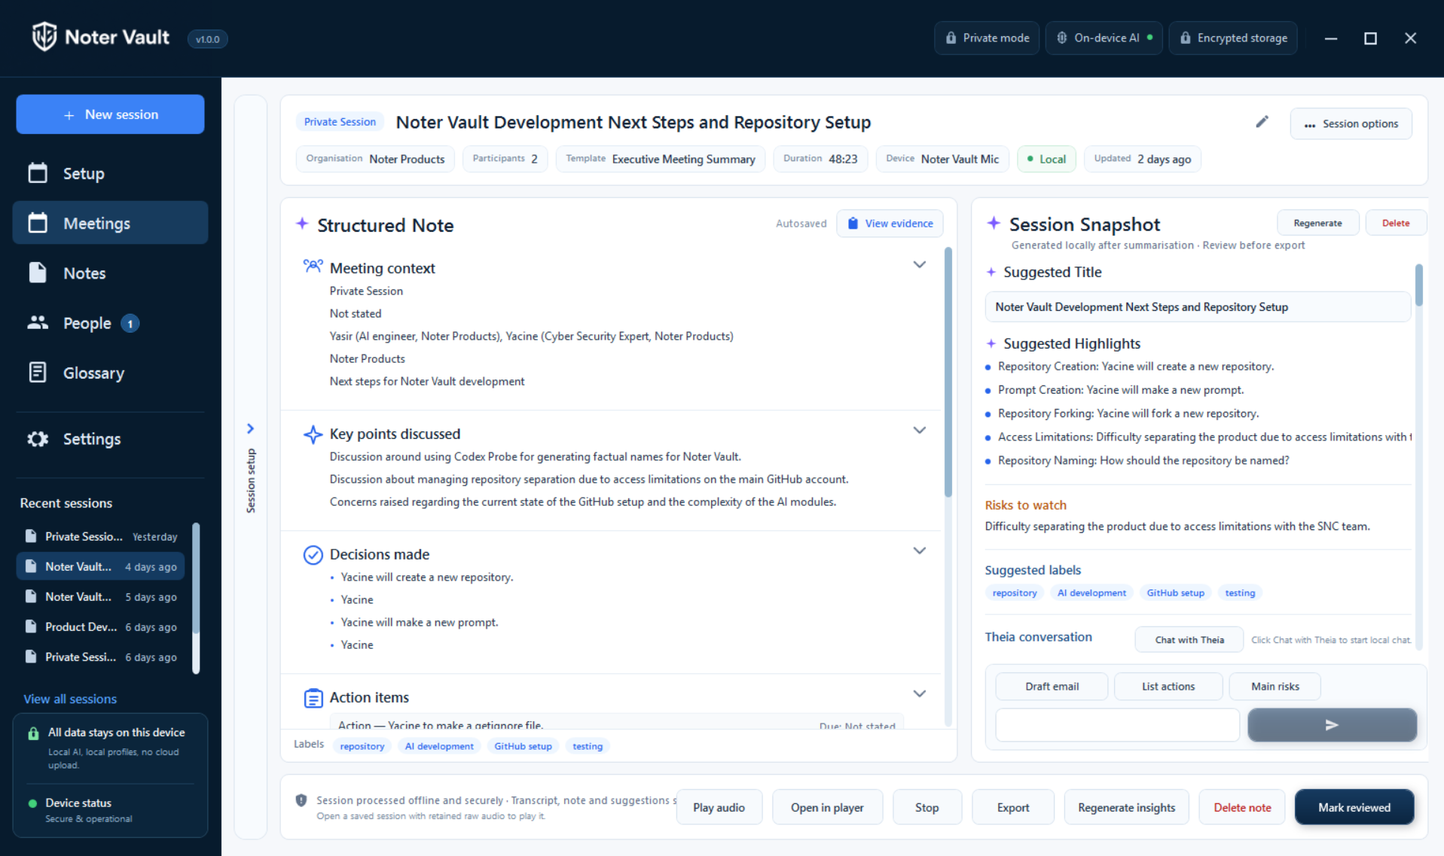
Task: Open People in the sidebar
Action: [110, 323]
